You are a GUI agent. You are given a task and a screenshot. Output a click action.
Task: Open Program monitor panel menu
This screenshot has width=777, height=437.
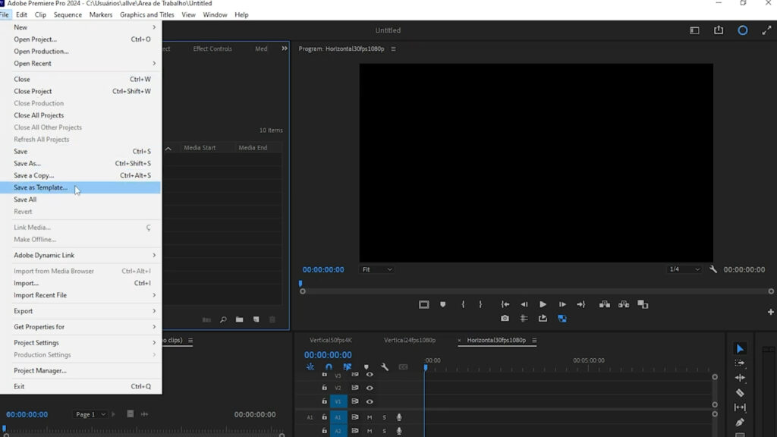[x=394, y=49]
